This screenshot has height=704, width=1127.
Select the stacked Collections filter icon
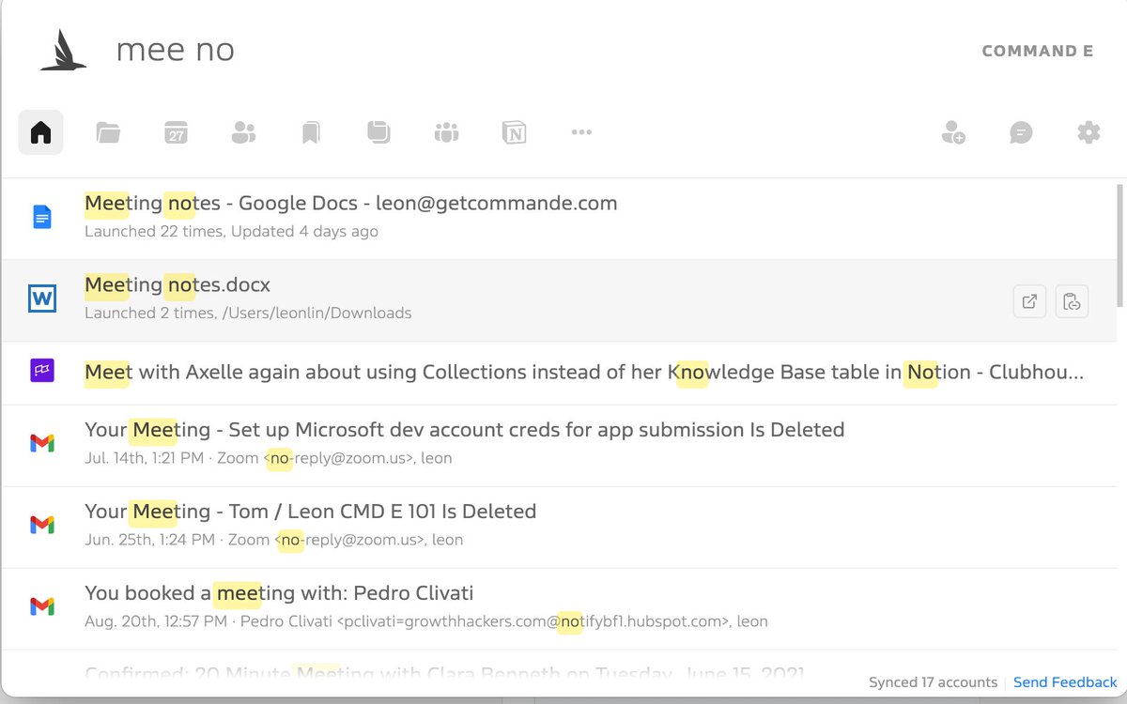(x=378, y=132)
